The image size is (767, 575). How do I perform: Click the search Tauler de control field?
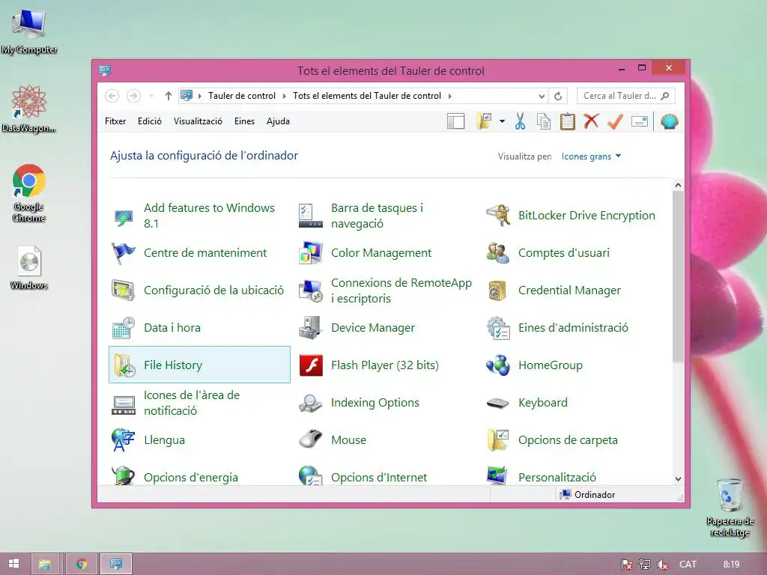(625, 96)
